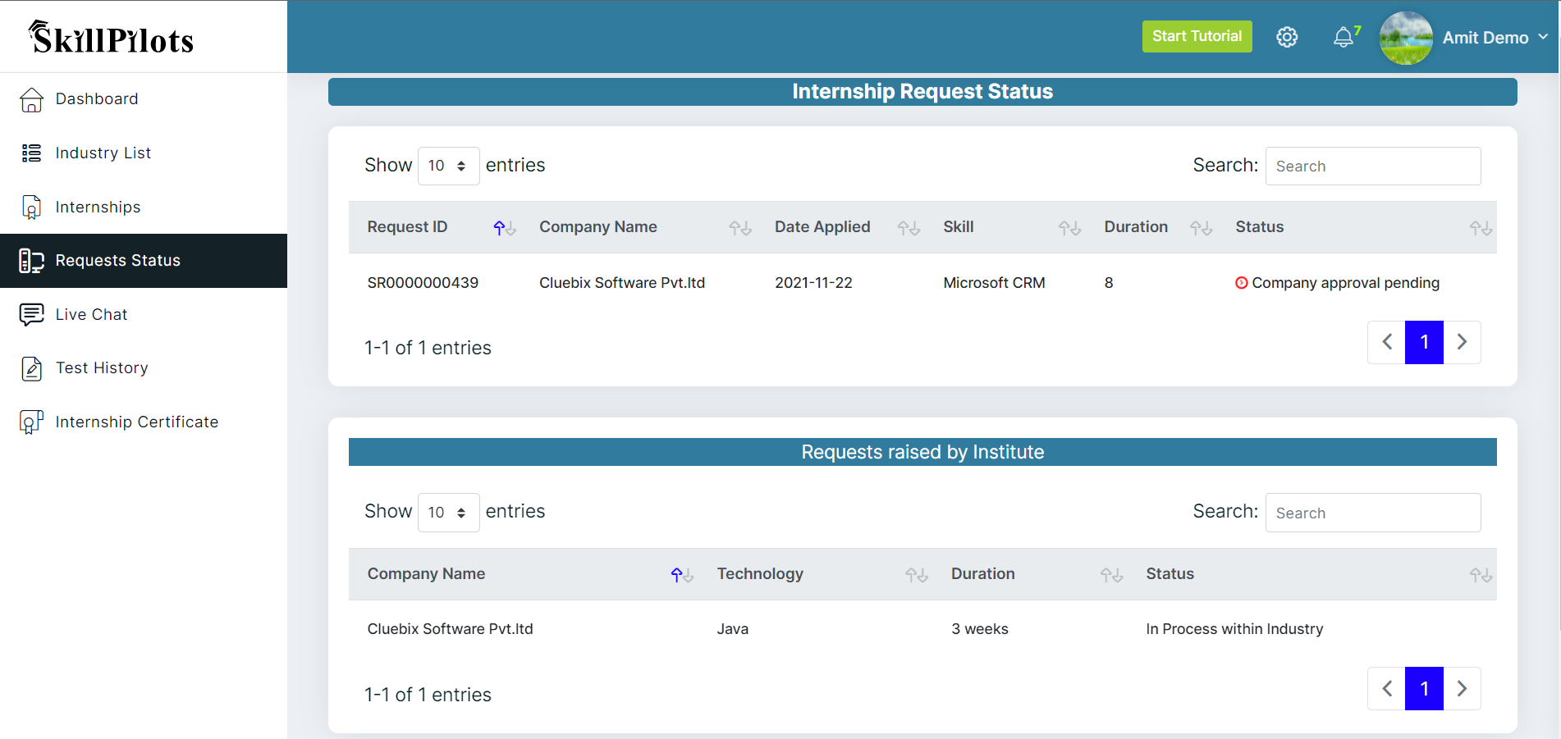The width and height of the screenshot is (1561, 739).
Task: Go to previous page in first table
Action: click(1387, 342)
